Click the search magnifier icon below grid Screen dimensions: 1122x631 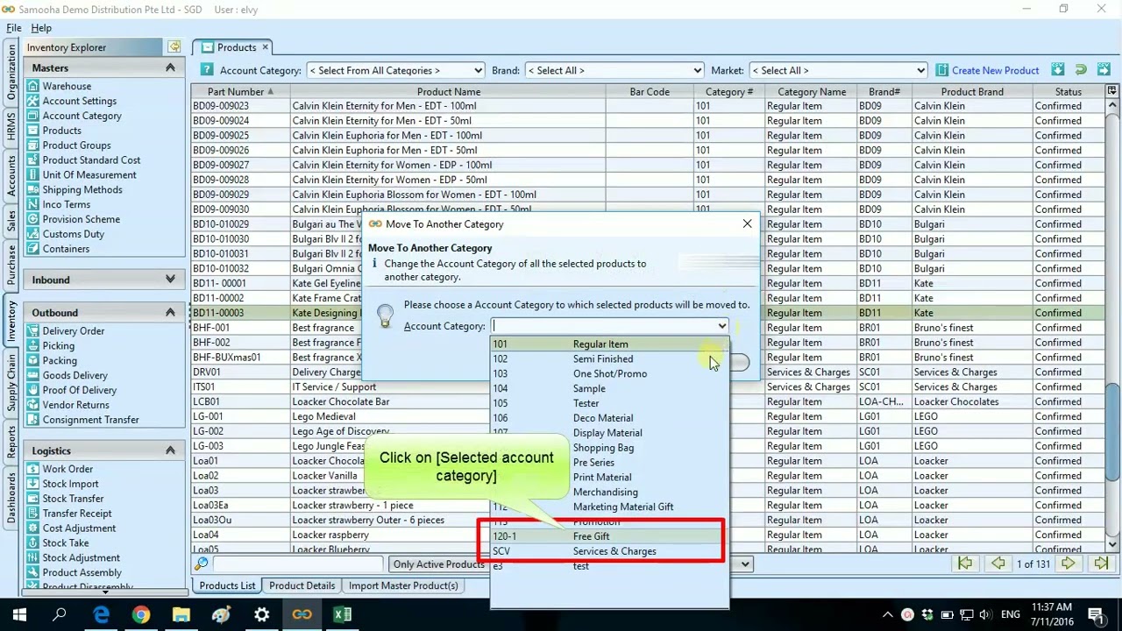click(x=202, y=564)
